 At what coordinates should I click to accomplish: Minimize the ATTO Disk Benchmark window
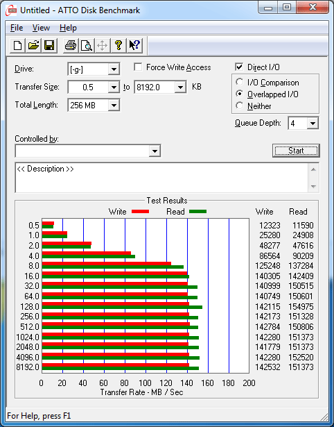tap(268, 8)
